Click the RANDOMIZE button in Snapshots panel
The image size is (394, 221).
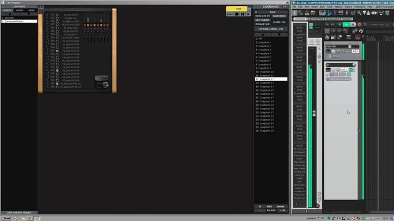pos(279,16)
